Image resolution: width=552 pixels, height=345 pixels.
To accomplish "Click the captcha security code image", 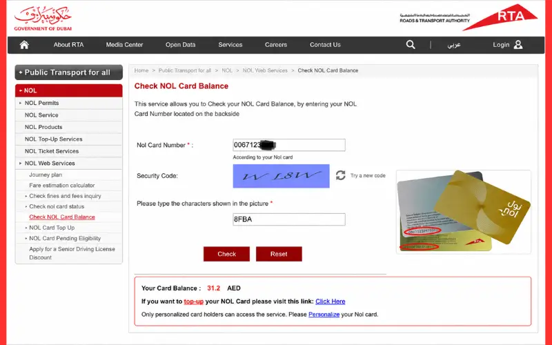I will coord(282,176).
